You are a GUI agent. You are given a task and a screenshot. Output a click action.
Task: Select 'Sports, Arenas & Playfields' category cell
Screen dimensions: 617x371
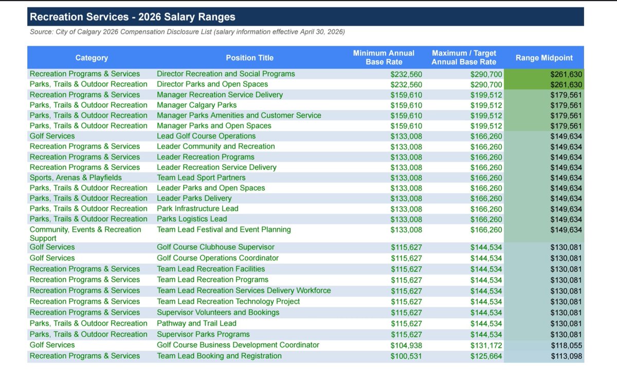pyautogui.click(x=76, y=178)
